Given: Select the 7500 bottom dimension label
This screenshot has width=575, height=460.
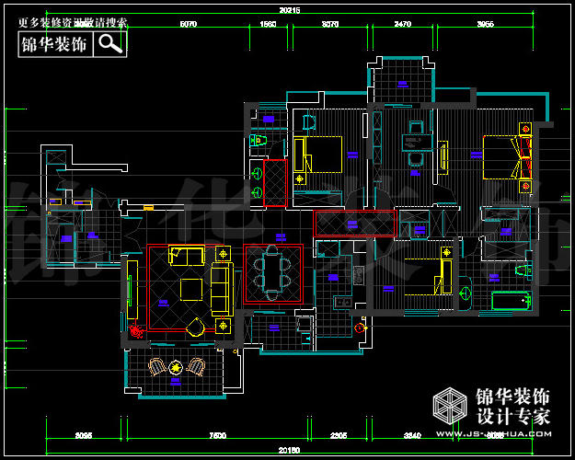Looking at the screenshot, I should click(217, 435).
